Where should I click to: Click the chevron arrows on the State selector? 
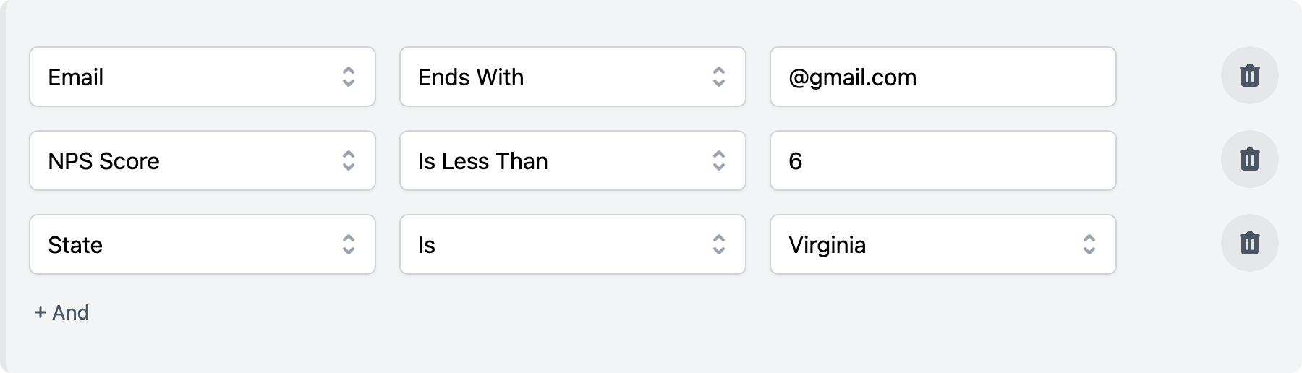tap(349, 244)
